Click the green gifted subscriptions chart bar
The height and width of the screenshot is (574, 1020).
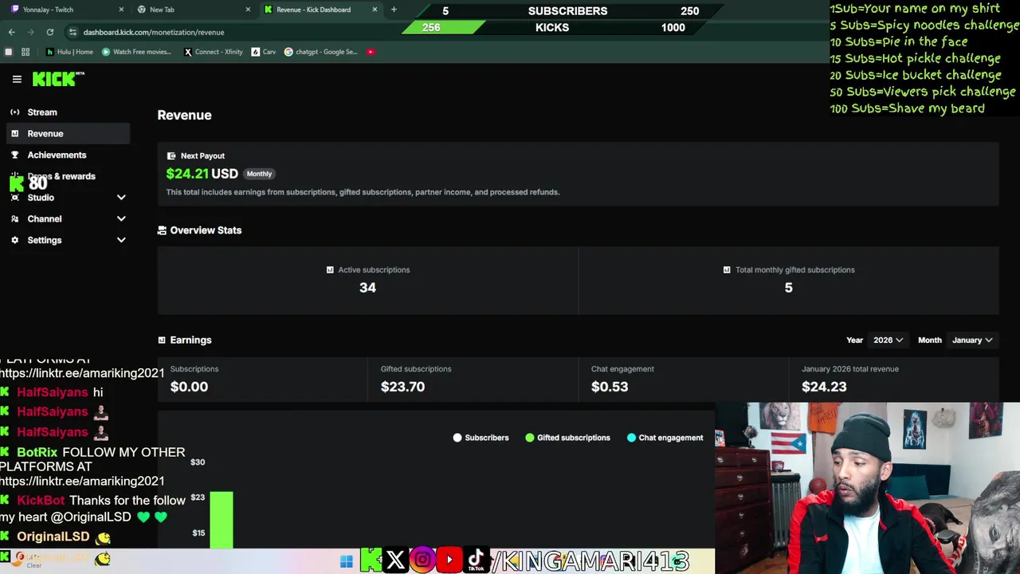[222, 521]
